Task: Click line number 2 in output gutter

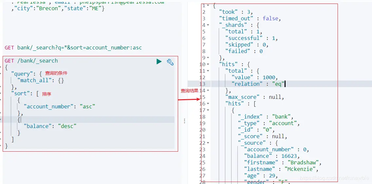Action: (x=204, y=12)
